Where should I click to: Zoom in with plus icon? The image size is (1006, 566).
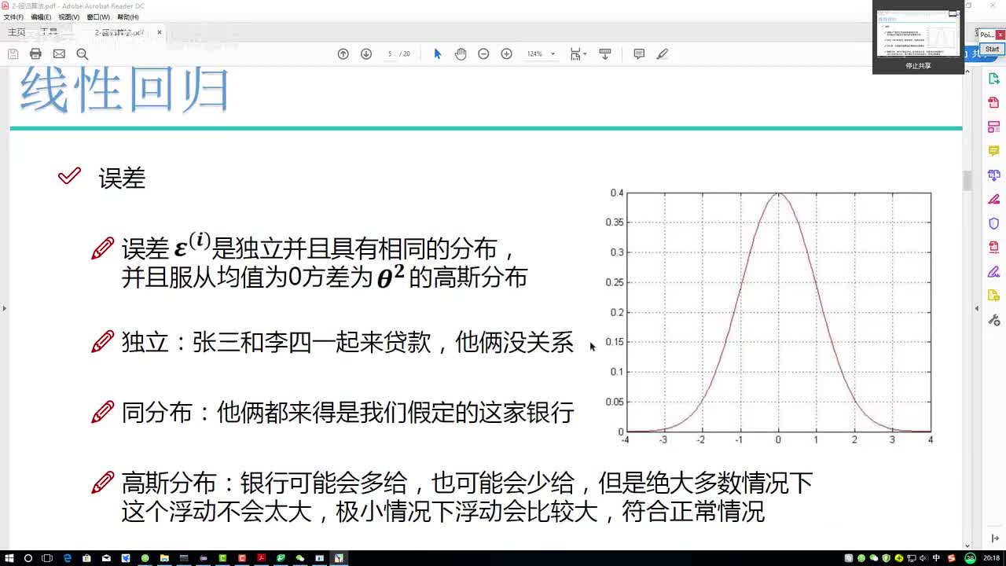coord(507,53)
